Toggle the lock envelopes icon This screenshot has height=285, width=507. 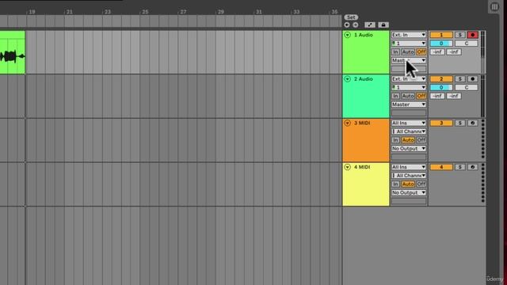click(383, 25)
